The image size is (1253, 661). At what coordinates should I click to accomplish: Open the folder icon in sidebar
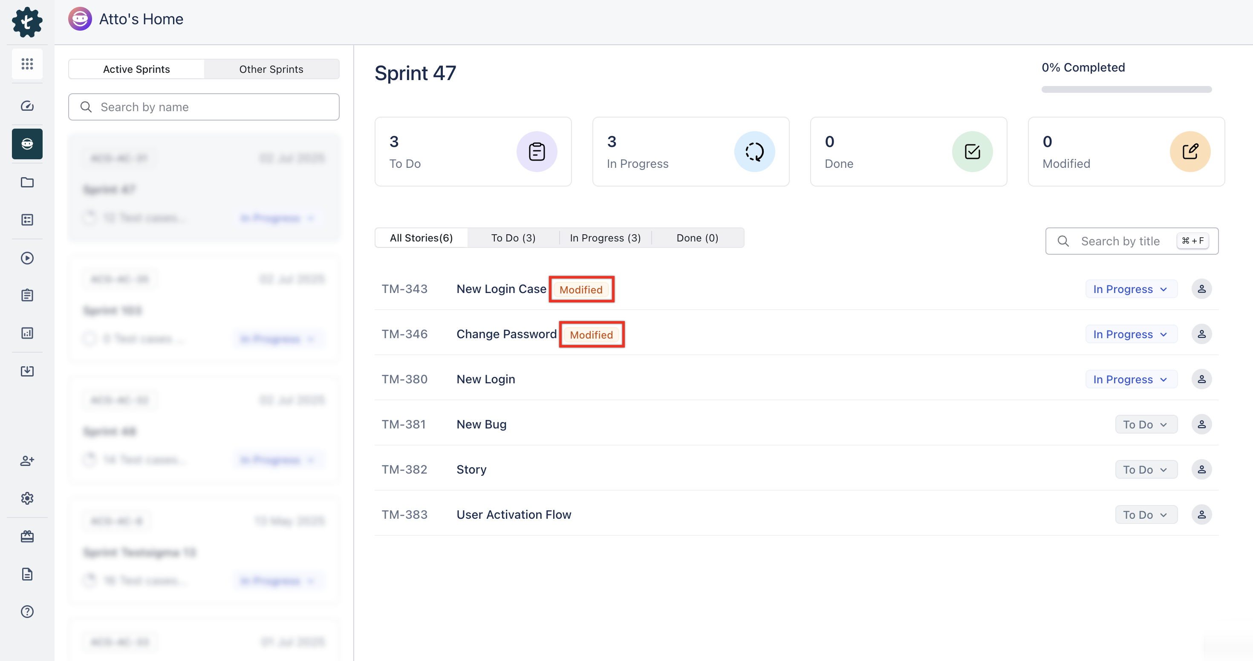click(x=27, y=182)
